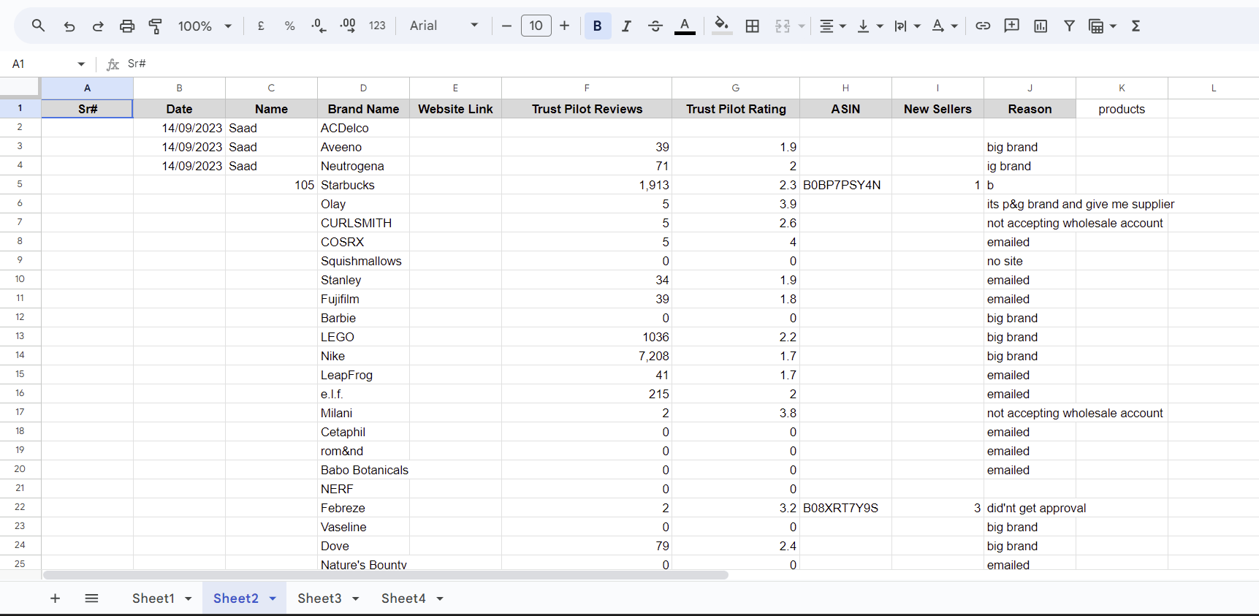Screen dimensions: 1259x616
Task: Select the products cell in column K
Action: (1122, 109)
